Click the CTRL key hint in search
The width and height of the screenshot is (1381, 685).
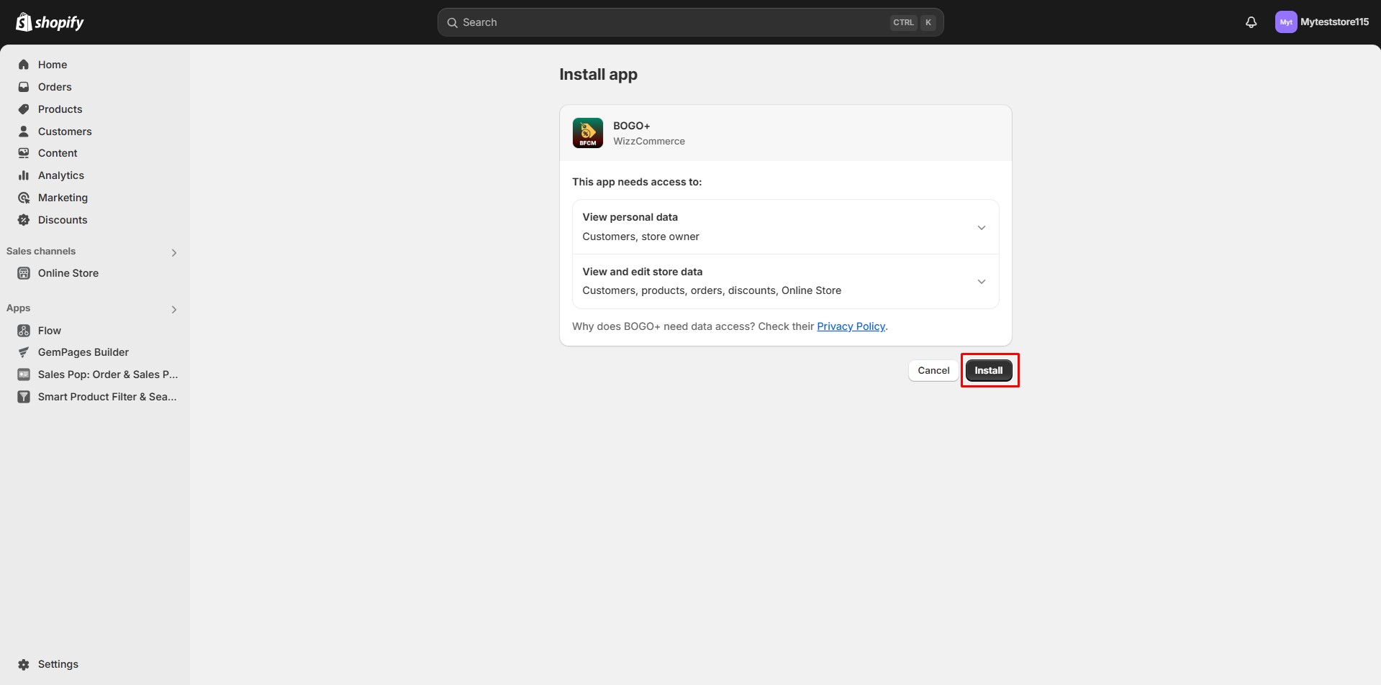pyautogui.click(x=903, y=22)
